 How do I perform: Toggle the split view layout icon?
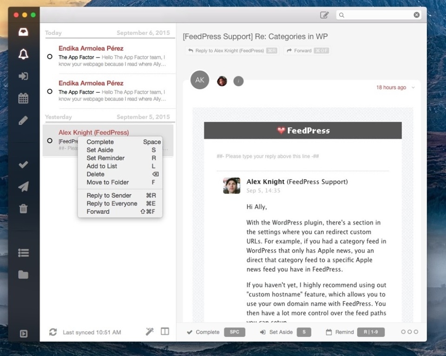click(164, 331)
